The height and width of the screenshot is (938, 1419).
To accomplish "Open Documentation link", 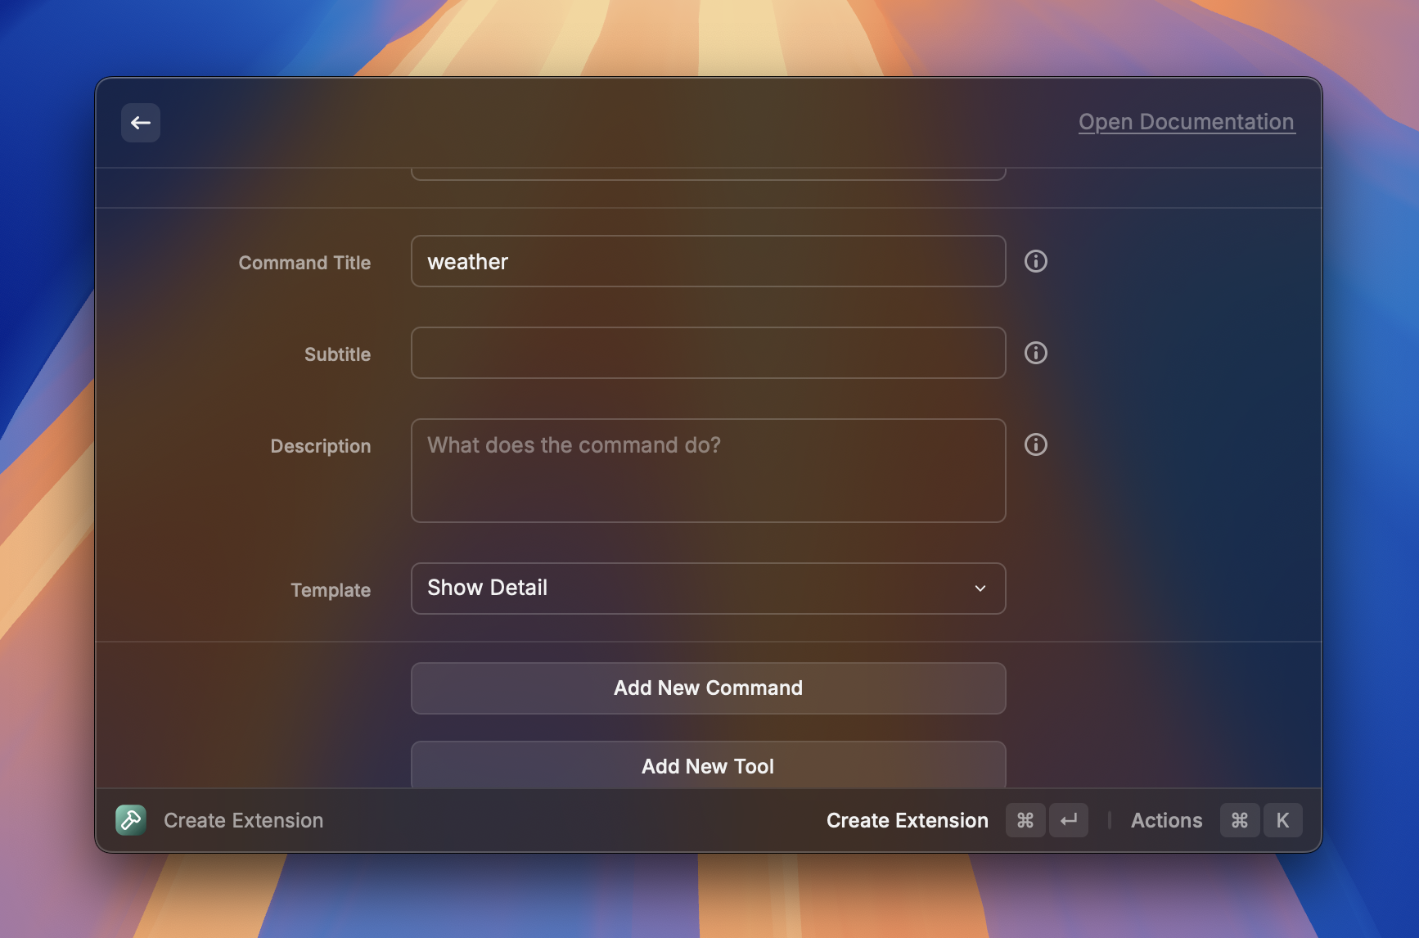I will [1186, 121].
